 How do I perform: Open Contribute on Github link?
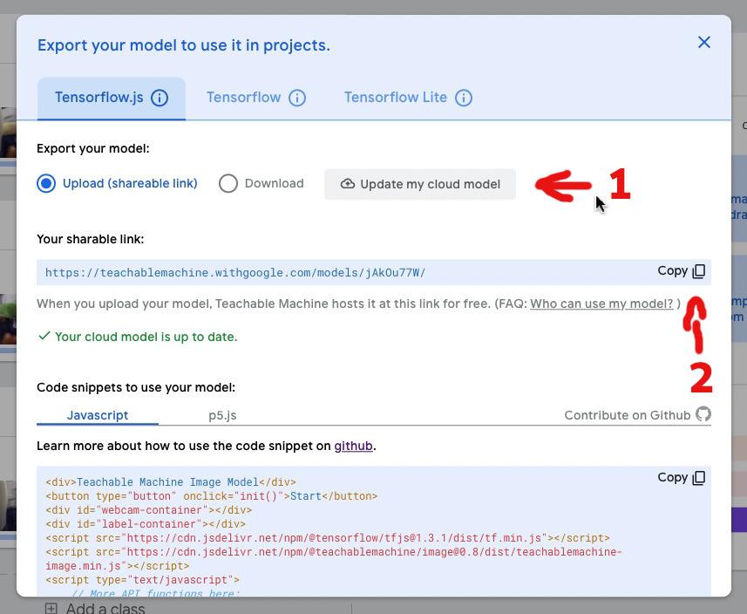(627, 415)
